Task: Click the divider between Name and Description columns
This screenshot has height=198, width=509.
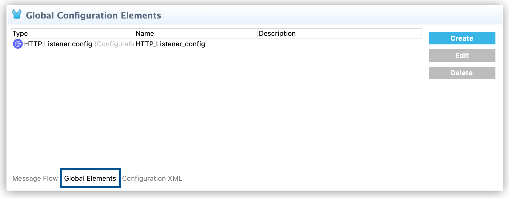Action: [257, 33]
